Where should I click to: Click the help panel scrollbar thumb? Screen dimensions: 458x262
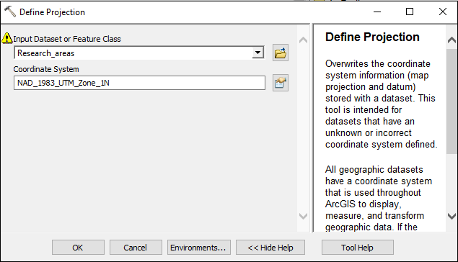(x=452, y=101)
